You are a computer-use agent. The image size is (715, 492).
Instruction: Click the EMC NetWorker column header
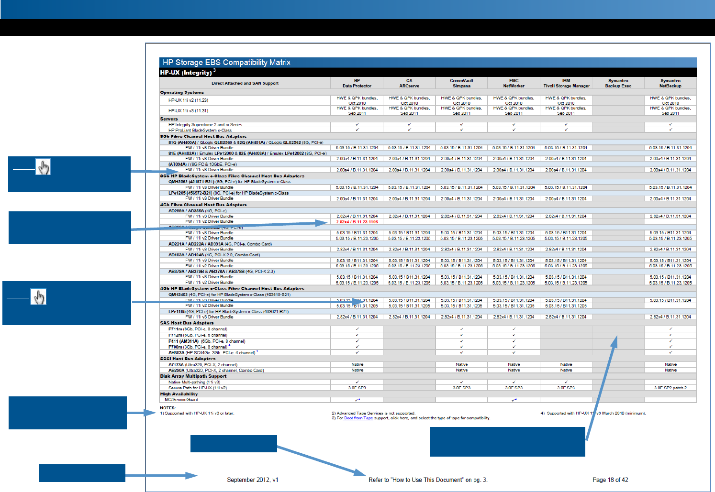514,83
